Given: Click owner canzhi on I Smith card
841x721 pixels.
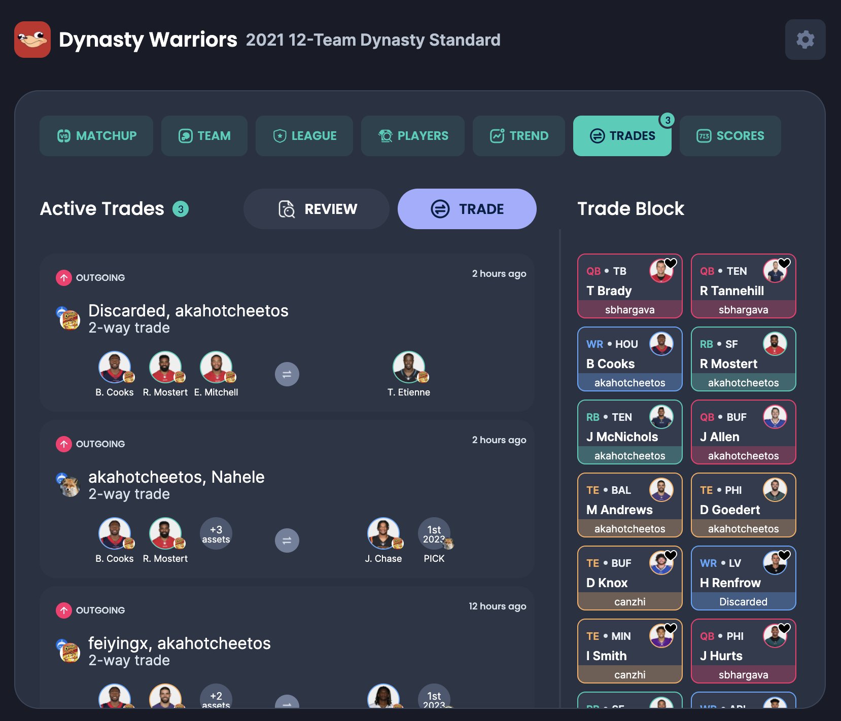Looking at the screenshot, I should click(630, 675).
